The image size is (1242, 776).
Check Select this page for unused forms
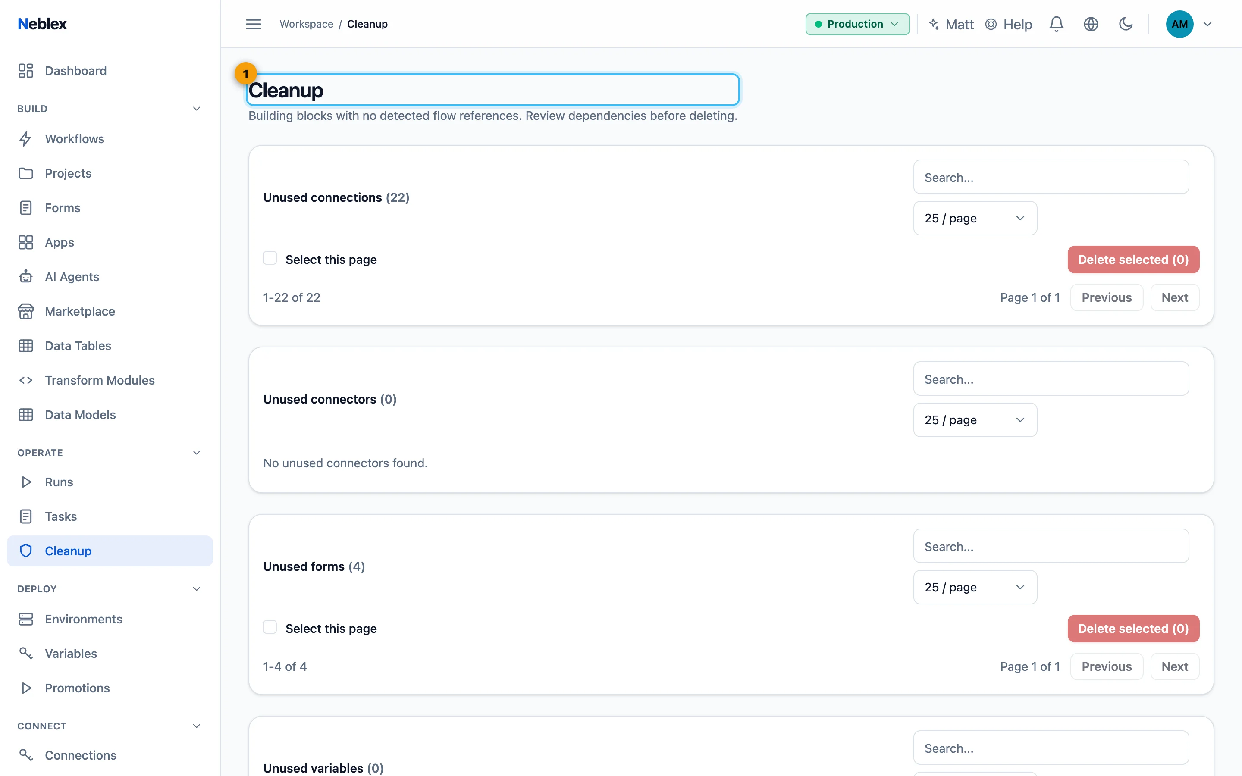[270, 627]
